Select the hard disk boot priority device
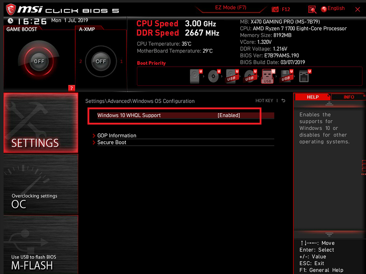 click(x=196, y=76)
